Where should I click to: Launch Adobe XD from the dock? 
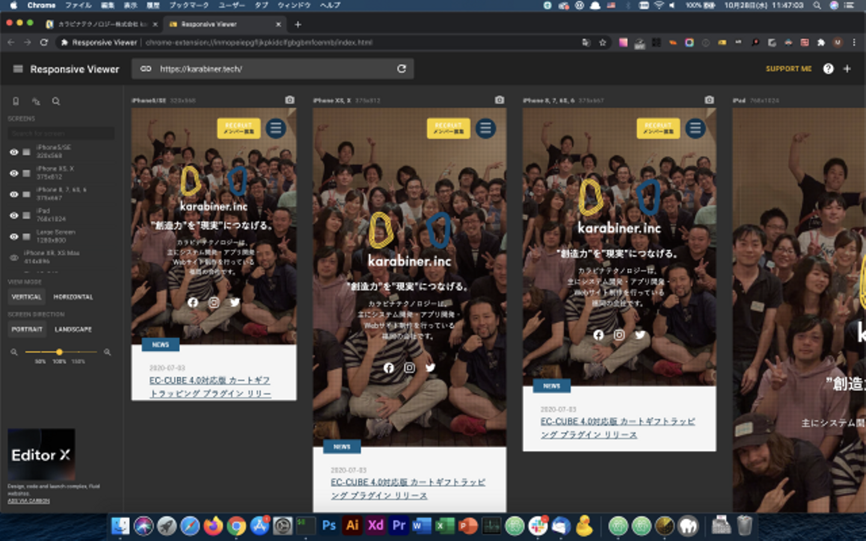pyautogui.click(x=376, y=526)
